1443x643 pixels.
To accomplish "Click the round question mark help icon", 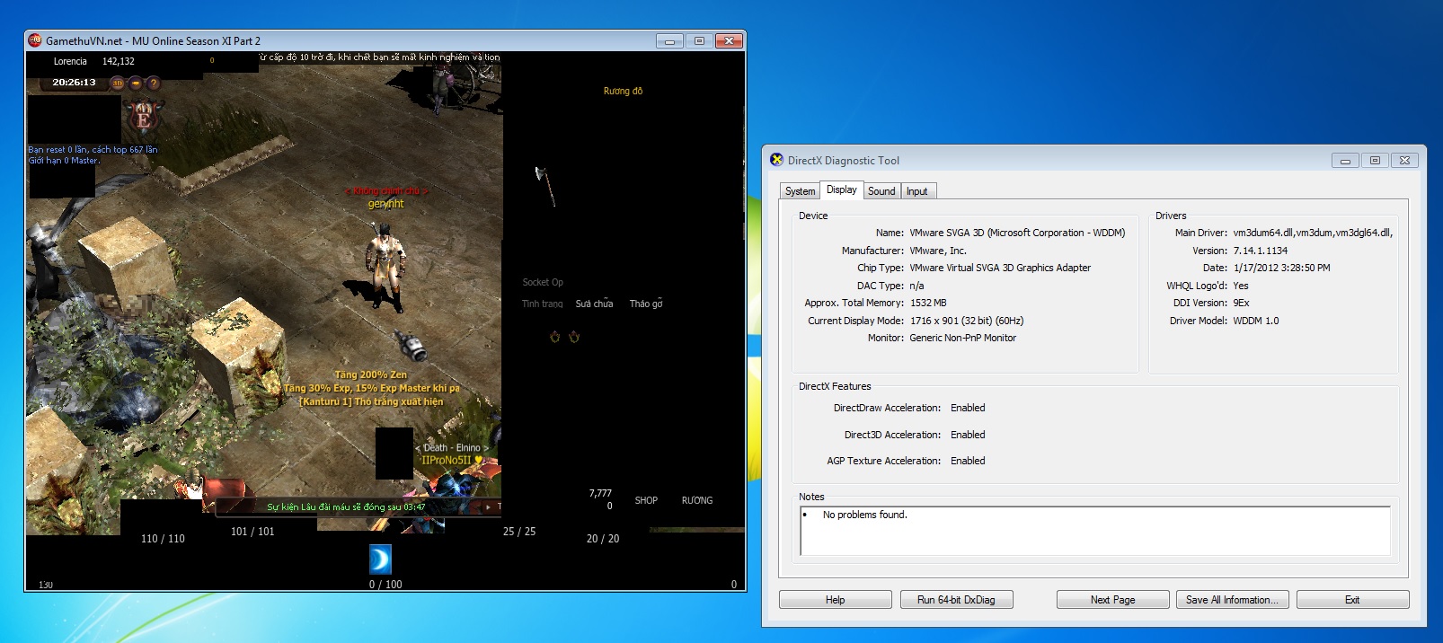I will click(x=154, y=83).
